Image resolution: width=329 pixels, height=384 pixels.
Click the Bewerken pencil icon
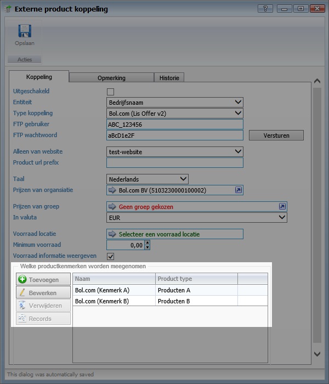(22, 293)
